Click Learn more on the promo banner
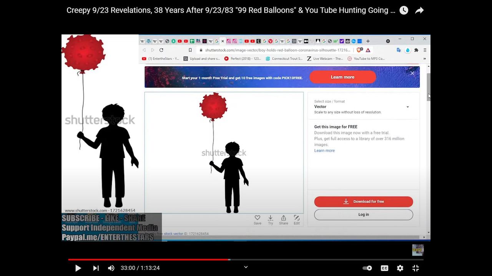Image resolution: width=492 pixels, height=276 pixels. pyautogui.click(x=342, y=77)
